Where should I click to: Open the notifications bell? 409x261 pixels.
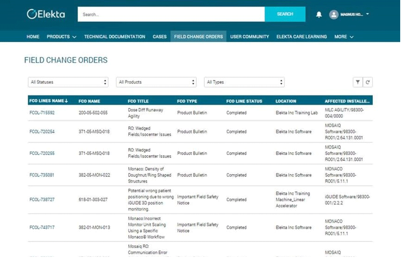point(319,15)
